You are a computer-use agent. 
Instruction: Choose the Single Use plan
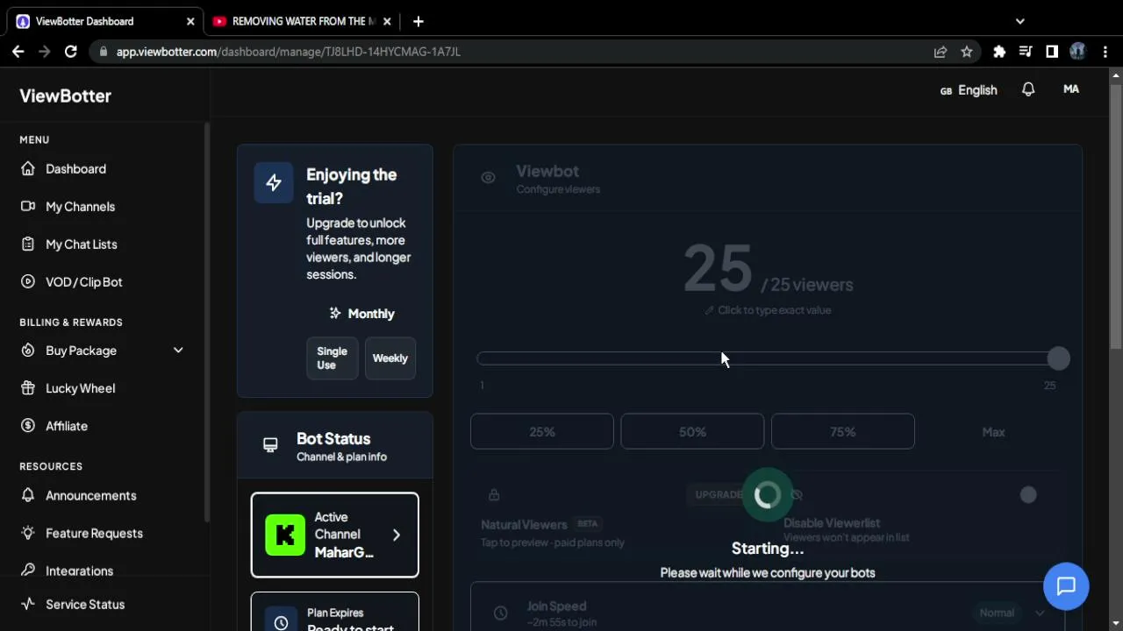(333, 358)
